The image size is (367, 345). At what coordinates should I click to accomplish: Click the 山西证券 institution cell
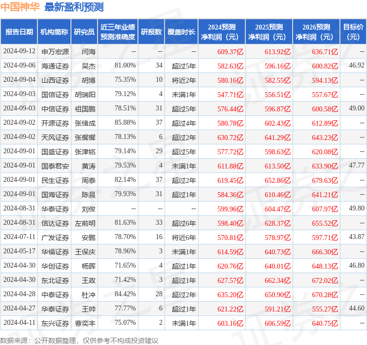click(x=55, y=80)
